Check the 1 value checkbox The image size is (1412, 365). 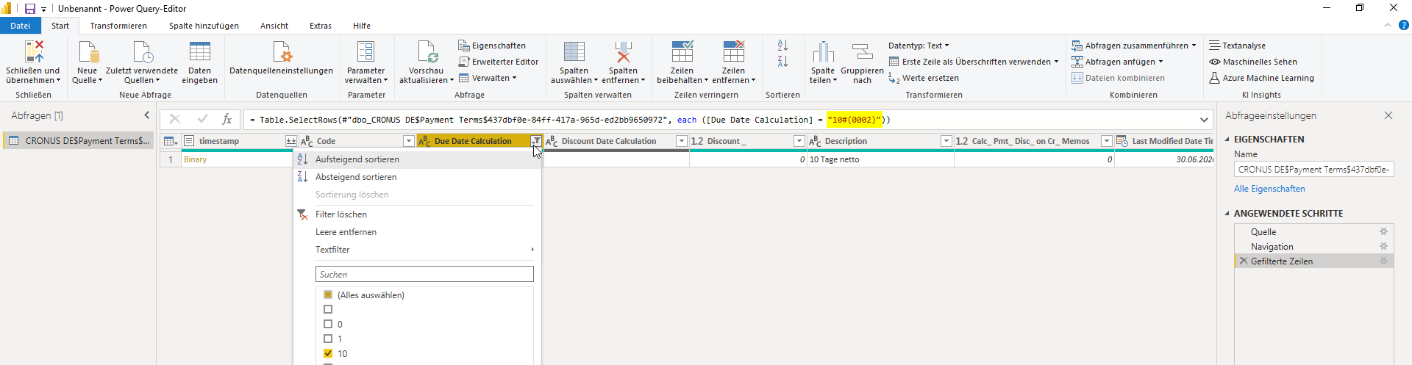click(328, 339)
